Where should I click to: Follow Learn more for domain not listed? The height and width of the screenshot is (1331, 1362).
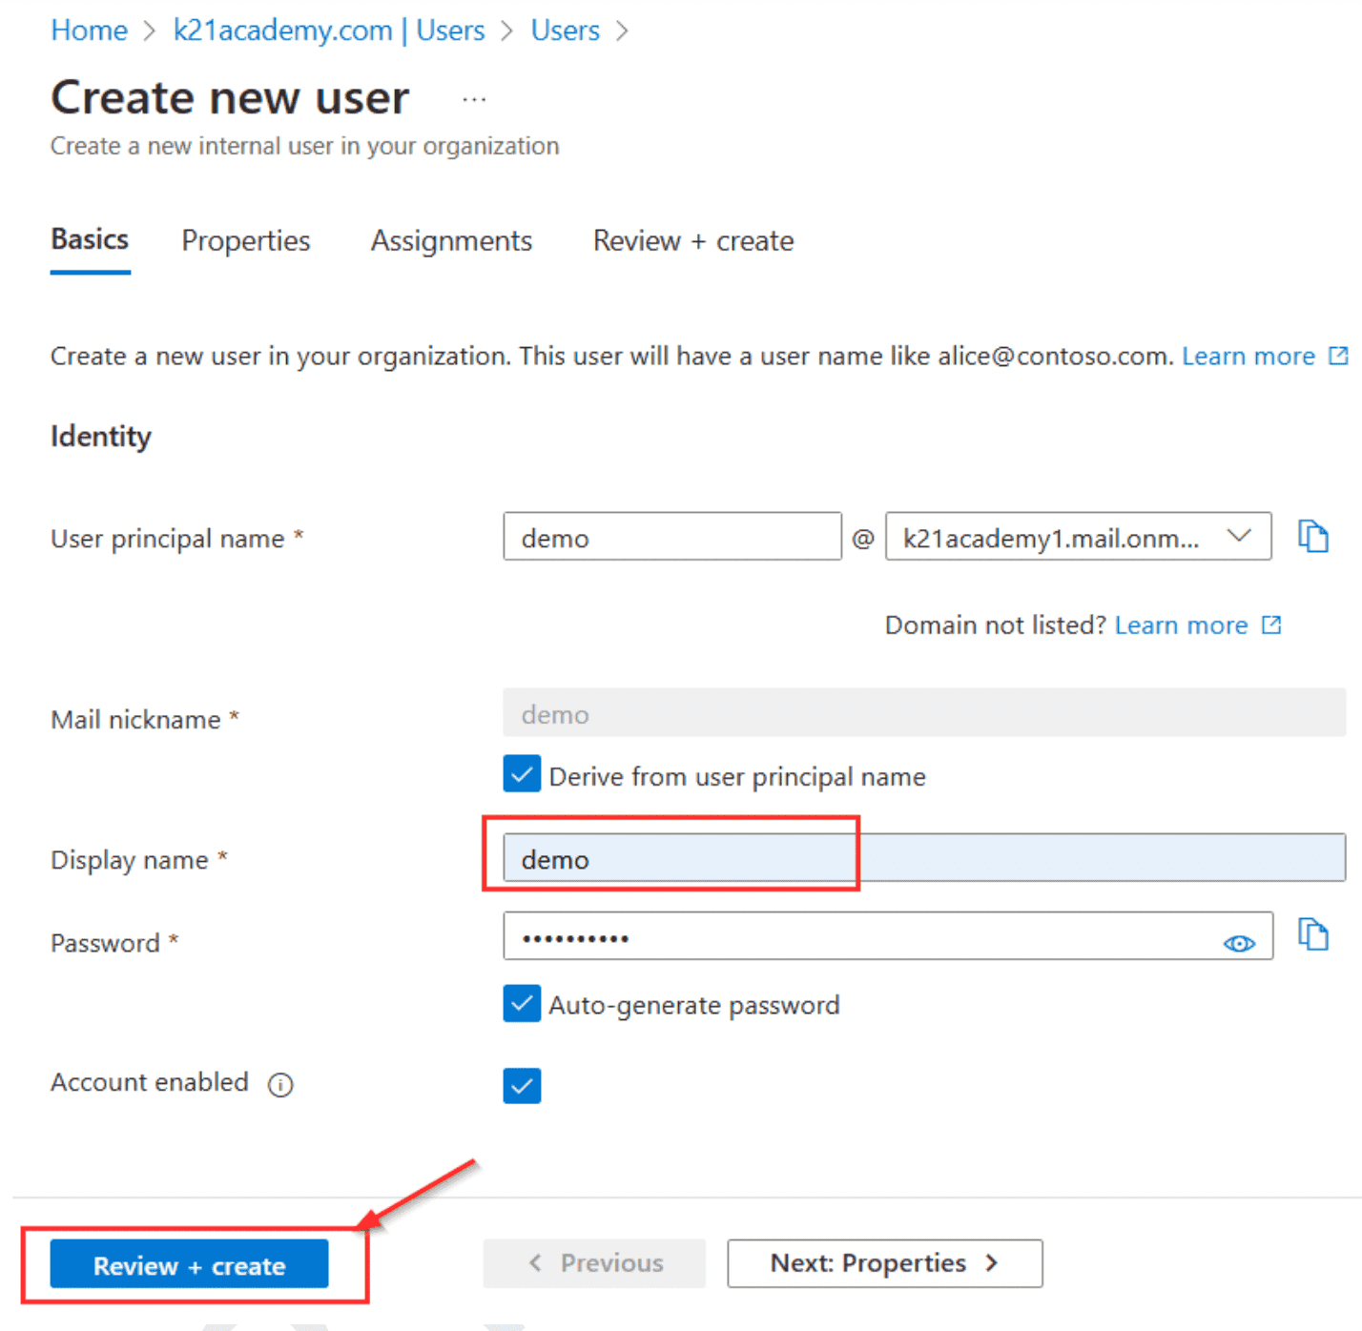[x=1181, y=625]
